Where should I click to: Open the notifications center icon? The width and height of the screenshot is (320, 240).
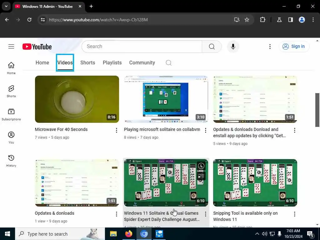point(310,234)
